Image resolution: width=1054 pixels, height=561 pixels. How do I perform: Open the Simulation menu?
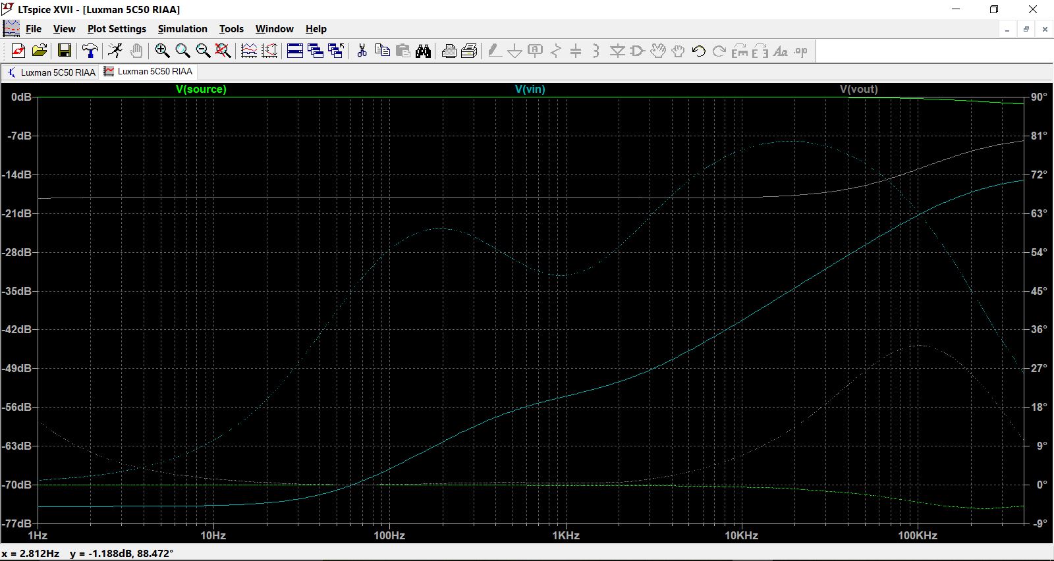pos(182,29)
